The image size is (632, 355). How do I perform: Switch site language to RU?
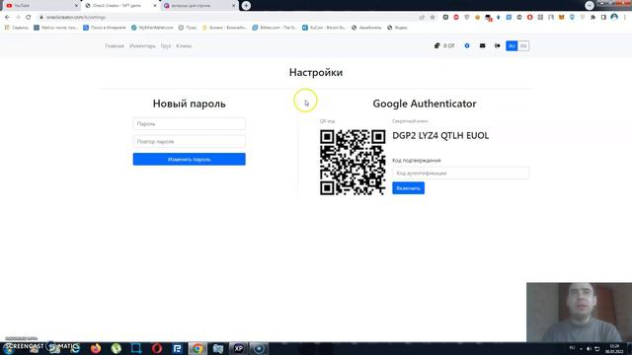pos(512,46)
